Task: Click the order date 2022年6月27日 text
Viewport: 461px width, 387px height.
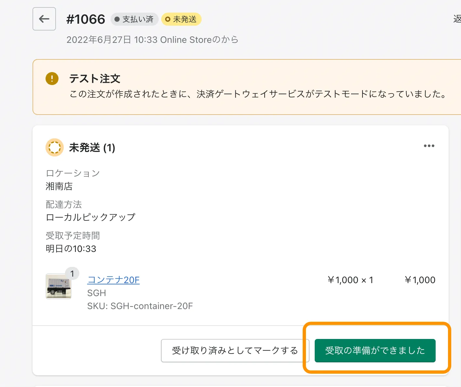Action: point(99,40)
